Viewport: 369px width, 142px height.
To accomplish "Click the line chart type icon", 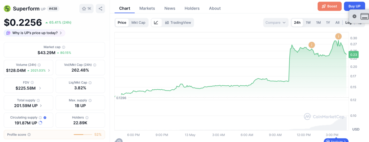I will 156,23.
